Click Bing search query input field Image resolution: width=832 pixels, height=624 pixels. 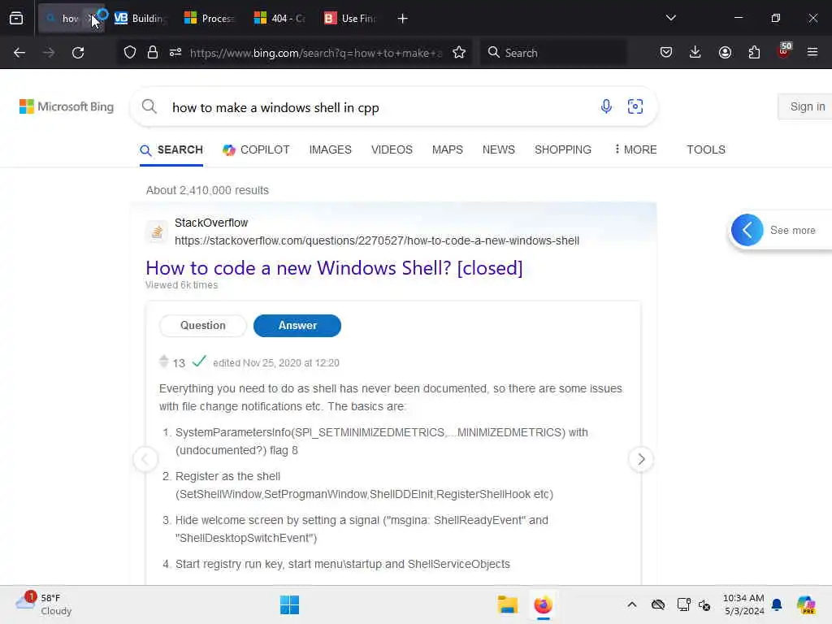click(379, 108)
